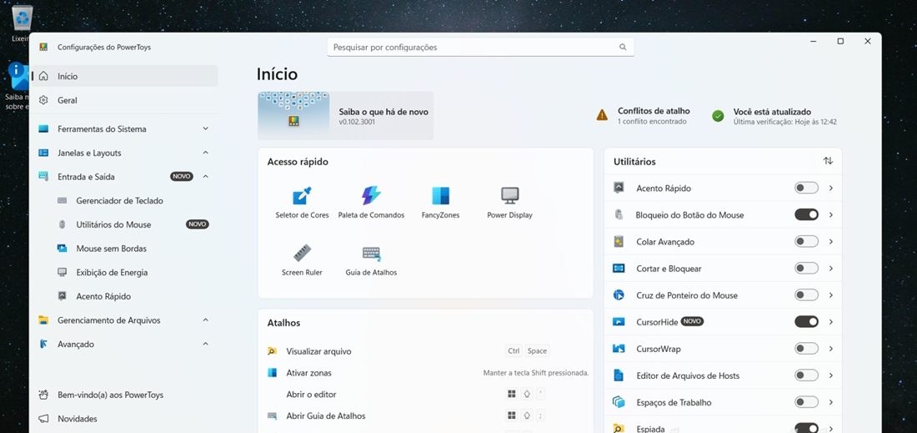The height and width of the screenshot is (433, 917).
Task: Click the Espaços de Trabalho utility icon
Action: click(x=619, y=402)
